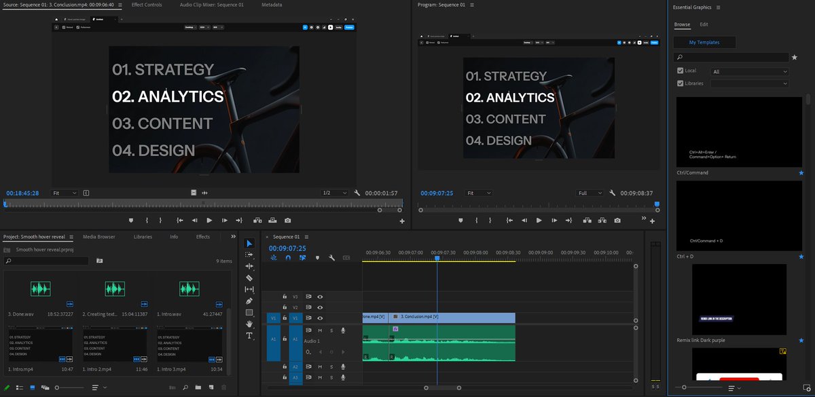The height and width of the screenshot is (397, 815).
Task: Select the Selection tool arrow
Action: click(x=249, y=244)
